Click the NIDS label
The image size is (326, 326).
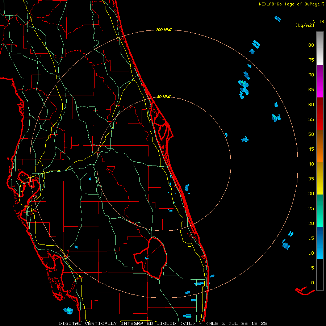click(318, 22)
